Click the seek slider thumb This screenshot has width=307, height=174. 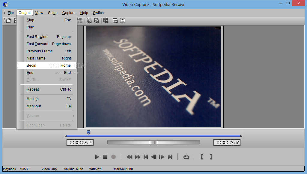click(x=153, y=142)
